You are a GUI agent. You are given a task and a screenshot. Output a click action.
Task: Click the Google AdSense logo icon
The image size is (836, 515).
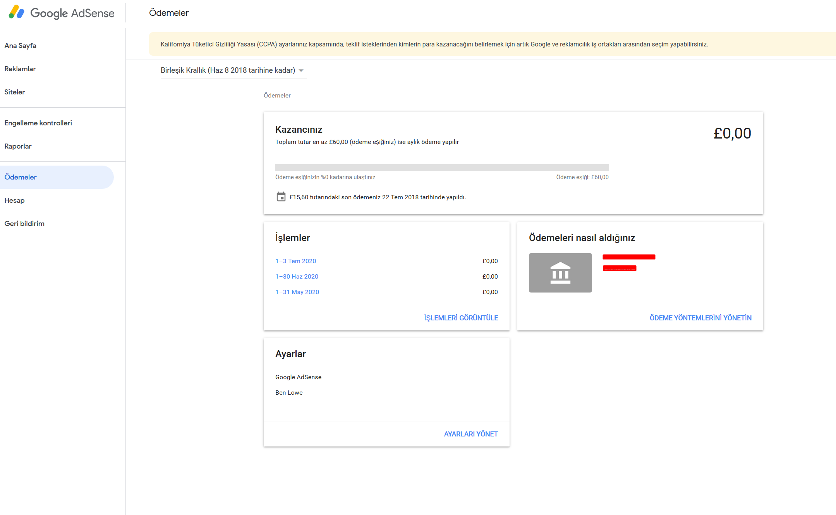(x=17, y=12)
